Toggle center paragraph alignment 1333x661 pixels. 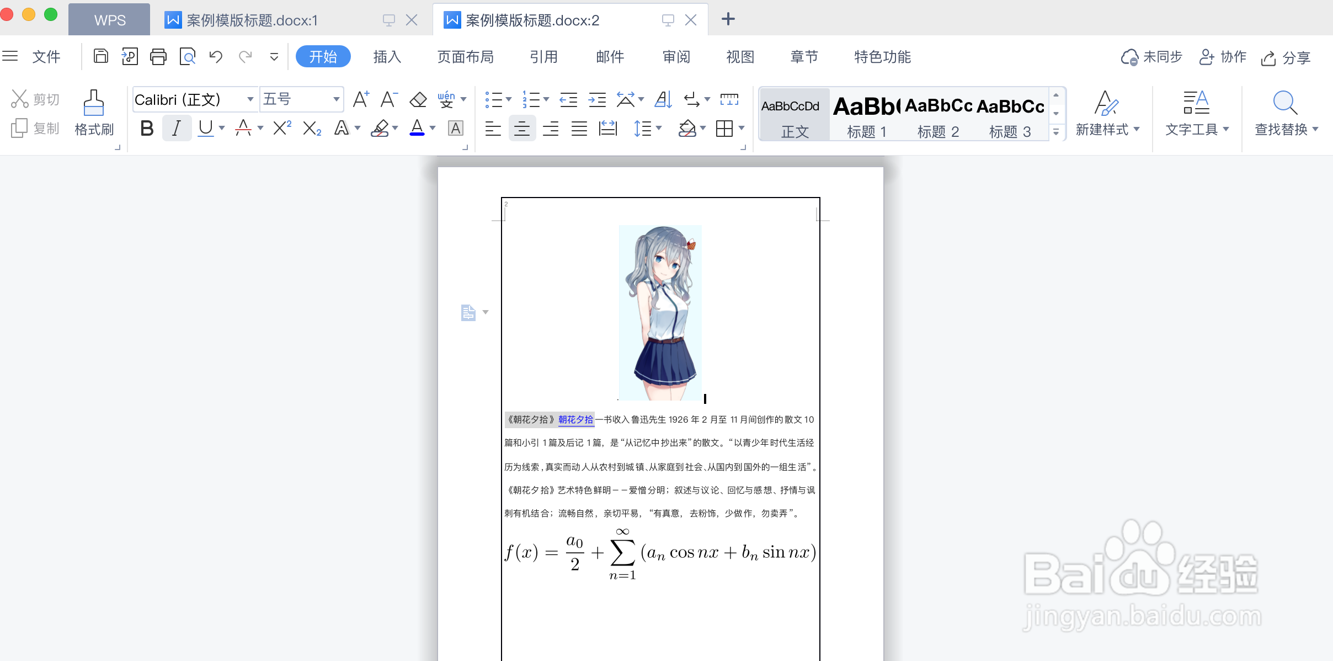point(521,128)
